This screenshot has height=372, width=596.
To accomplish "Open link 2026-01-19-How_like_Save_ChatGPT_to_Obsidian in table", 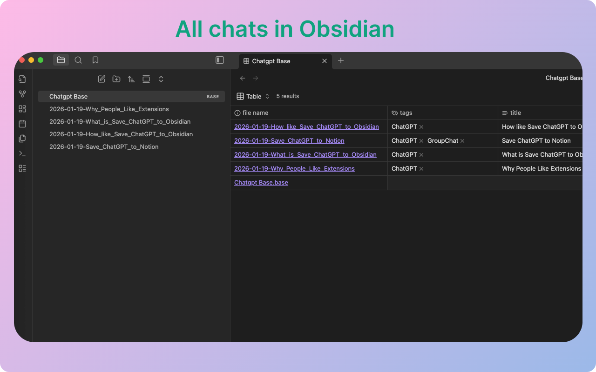I will (306, 127).
